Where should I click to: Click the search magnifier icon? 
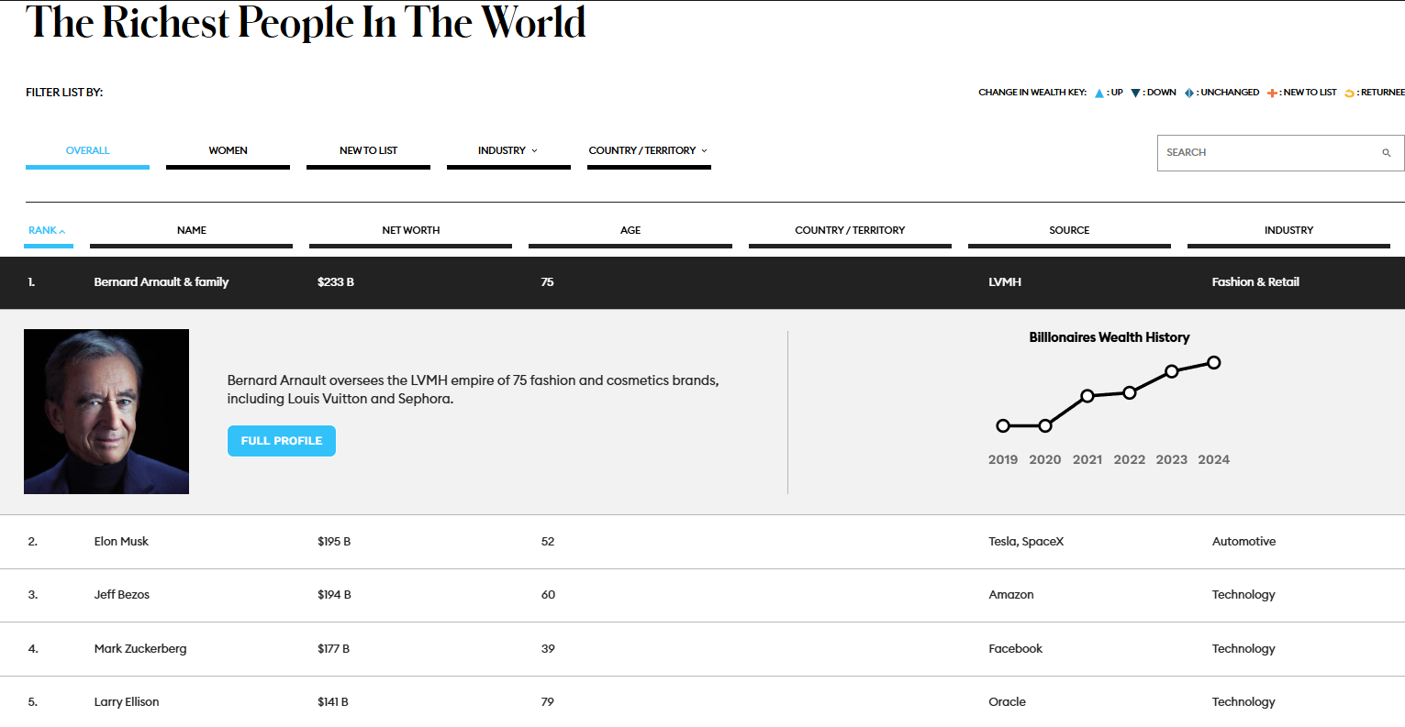1387,153
